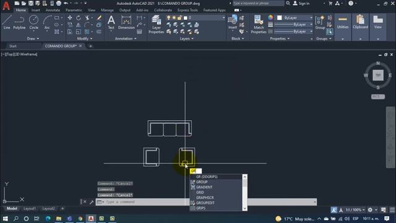The width and height of the screenshot is (396, 223).
Task: Toggle layer on/off lightbulb icon
Action: point(169,18)
